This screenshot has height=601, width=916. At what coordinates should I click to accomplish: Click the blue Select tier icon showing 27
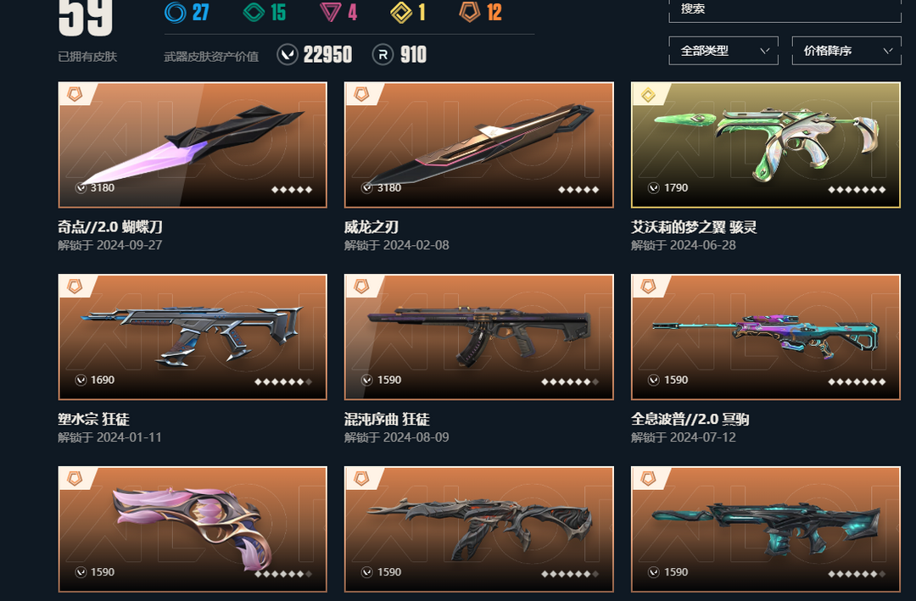click(176, 12)
